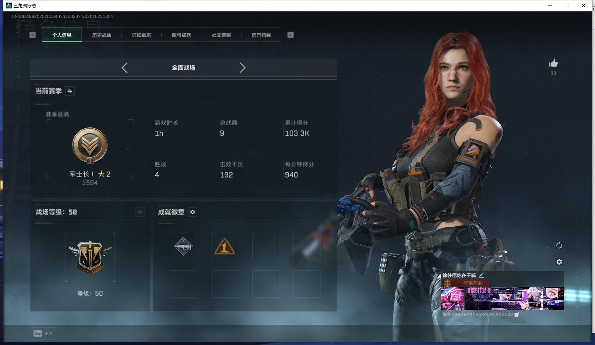This screenshot has width=595, height=345.
Task: Click the Q key tab-left icon
Action: pyautogui.click(x=32, y=35)
